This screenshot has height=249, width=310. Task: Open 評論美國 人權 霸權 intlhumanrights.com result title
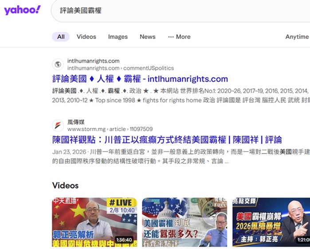click(140, 79)
